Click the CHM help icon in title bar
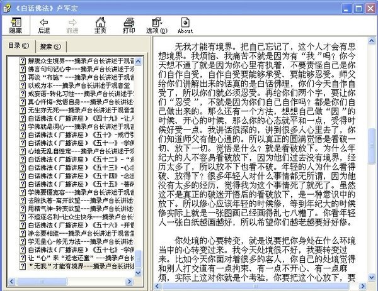The width and height of the screenshot is (378, 291). click(x=7, y=8)
